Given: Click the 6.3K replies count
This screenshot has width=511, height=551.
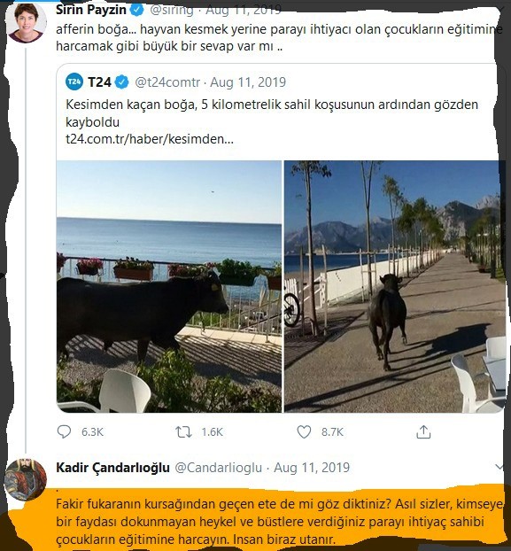Looking at the screenshot, I should pos(92,432).
